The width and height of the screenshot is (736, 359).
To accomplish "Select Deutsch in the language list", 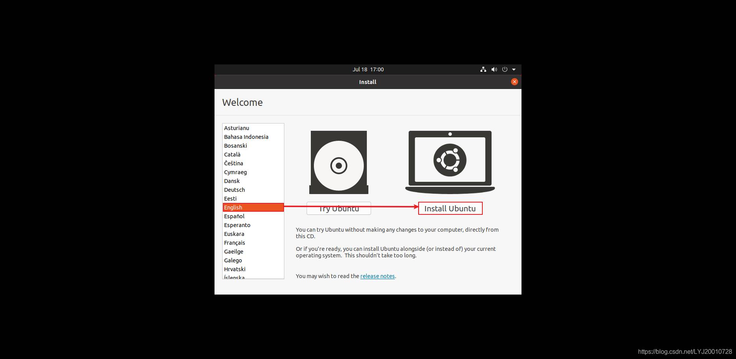I will [x=253, y=190].
